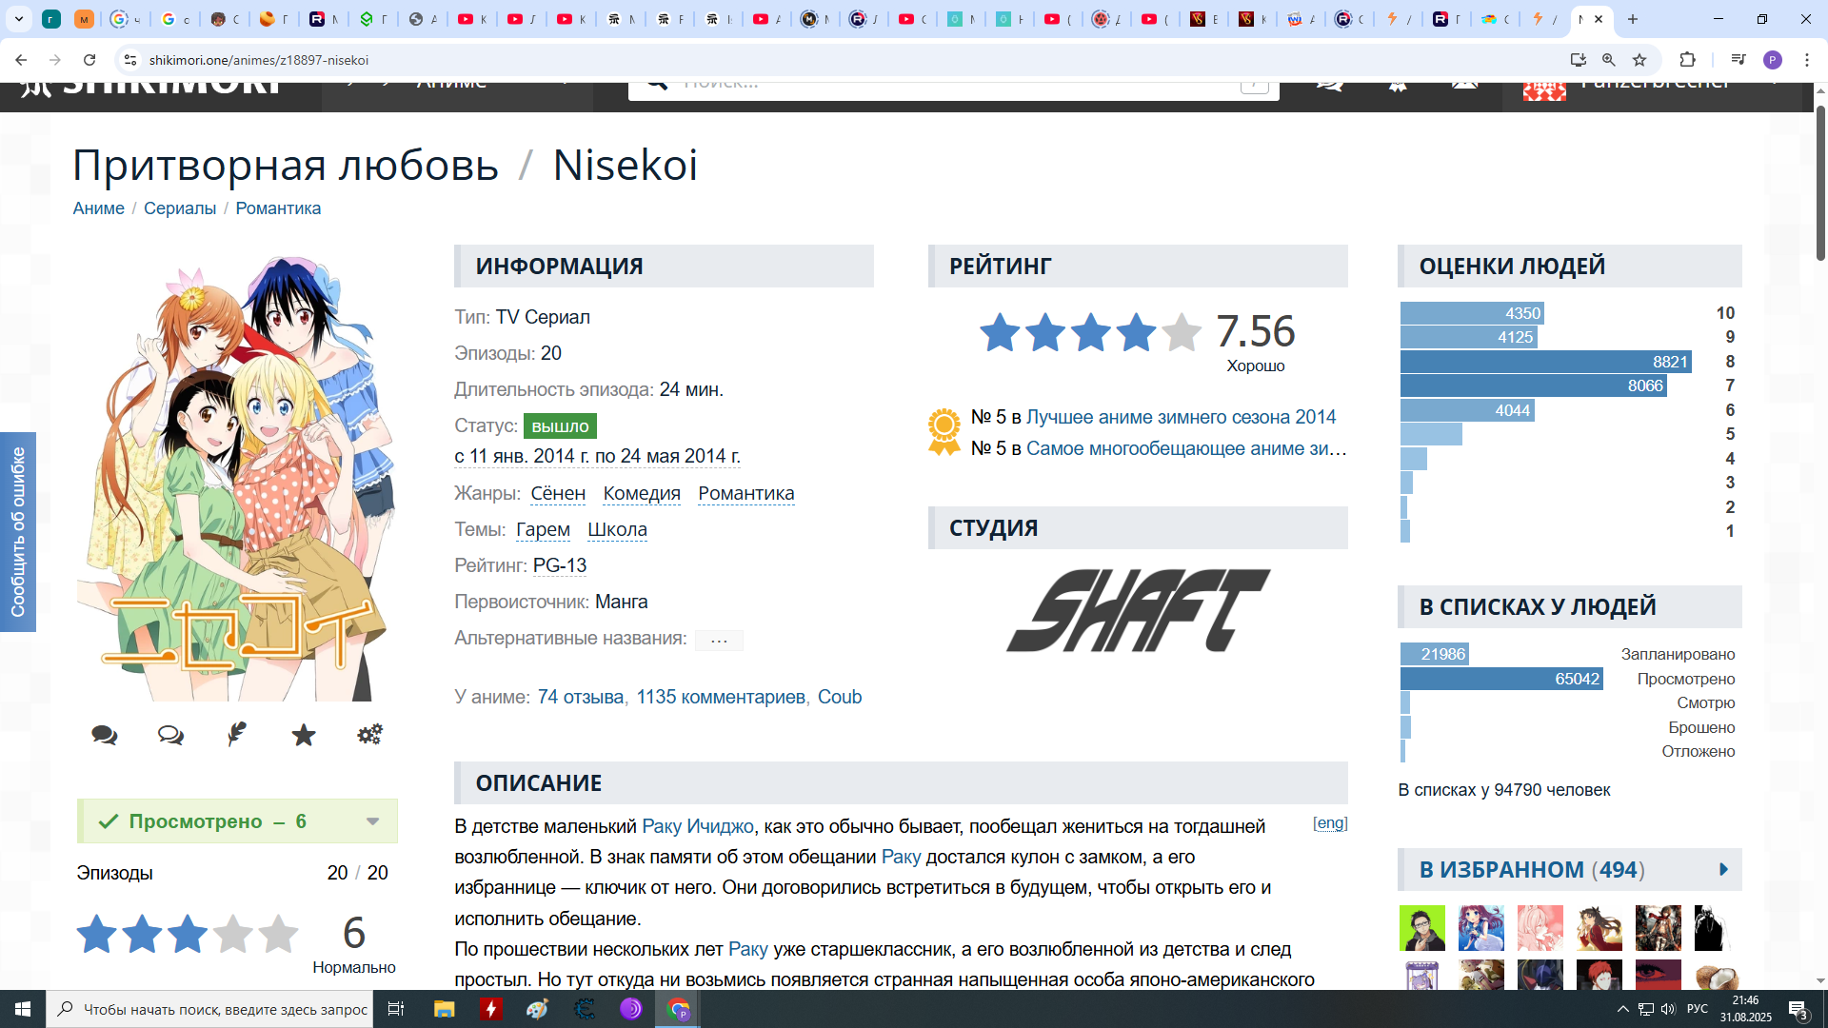This screenshot has width=1828, height=1028.
Task: Expand the Просмотрено – 6 status dropdown arrow
Action: click(372, 821)
